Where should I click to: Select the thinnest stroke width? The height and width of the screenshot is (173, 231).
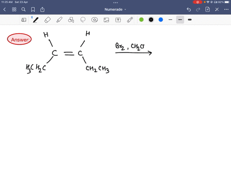click(170, 20)
